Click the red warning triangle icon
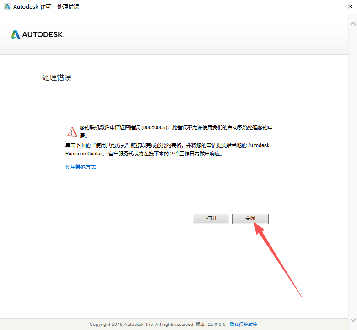Viewport: 357px width, 330px height. [72, 132]
